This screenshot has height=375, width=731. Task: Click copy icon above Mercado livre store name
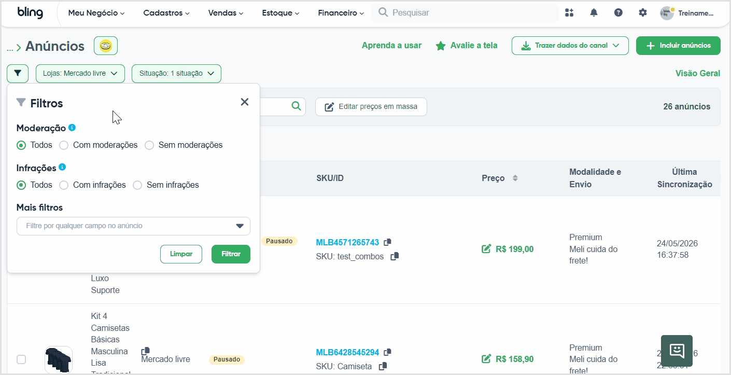pyautogui.click(x=145, y=351)
